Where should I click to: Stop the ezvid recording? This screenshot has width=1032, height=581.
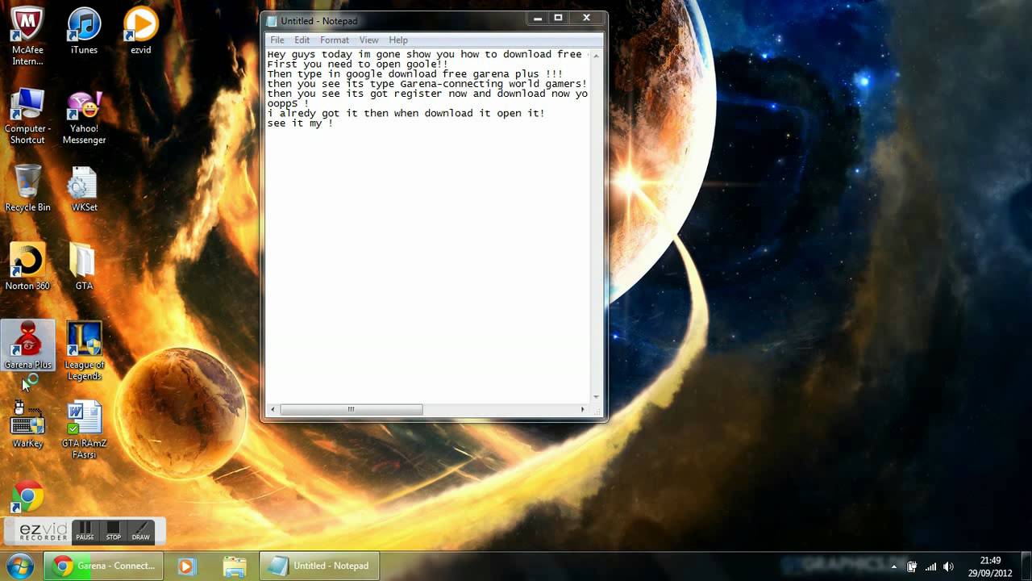coord(113,531)
